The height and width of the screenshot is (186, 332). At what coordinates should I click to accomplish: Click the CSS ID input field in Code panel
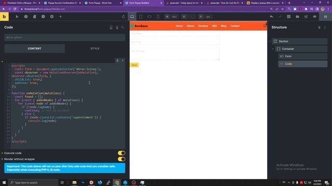(x=64, y=38)
